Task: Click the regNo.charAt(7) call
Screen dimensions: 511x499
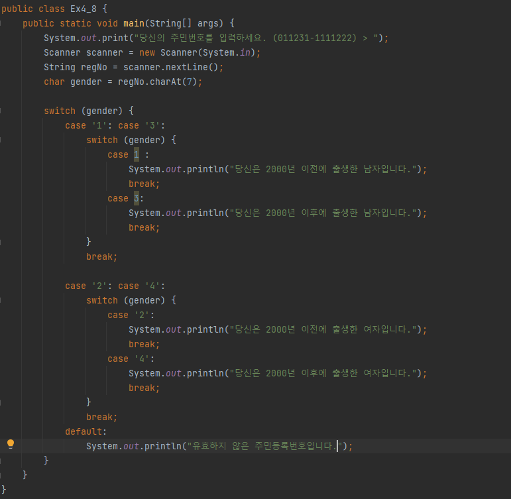Action: click(157, 82)
